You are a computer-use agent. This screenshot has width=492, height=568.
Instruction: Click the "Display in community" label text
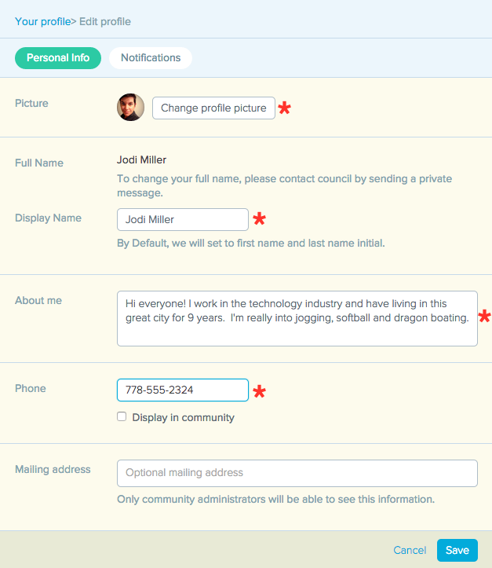183,418
